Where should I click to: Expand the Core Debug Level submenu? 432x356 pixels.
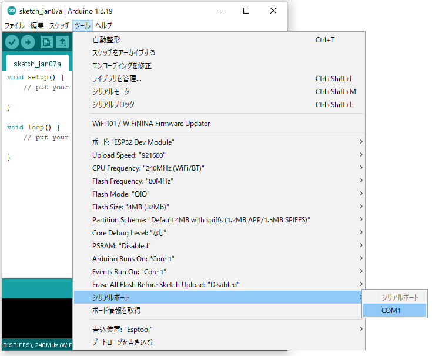pos(219,233)
